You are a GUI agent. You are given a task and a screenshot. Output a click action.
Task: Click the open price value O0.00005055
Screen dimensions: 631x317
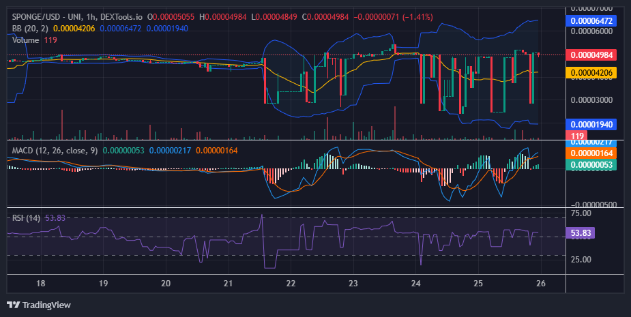pos(171,17)
